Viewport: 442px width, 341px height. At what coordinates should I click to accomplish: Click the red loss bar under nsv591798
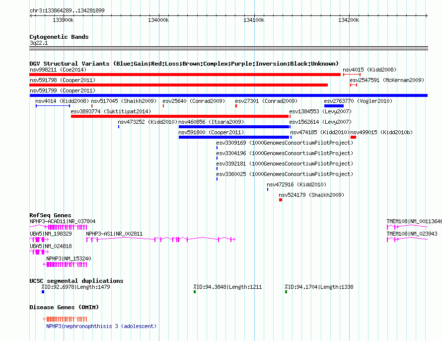[x=178, y=85]
